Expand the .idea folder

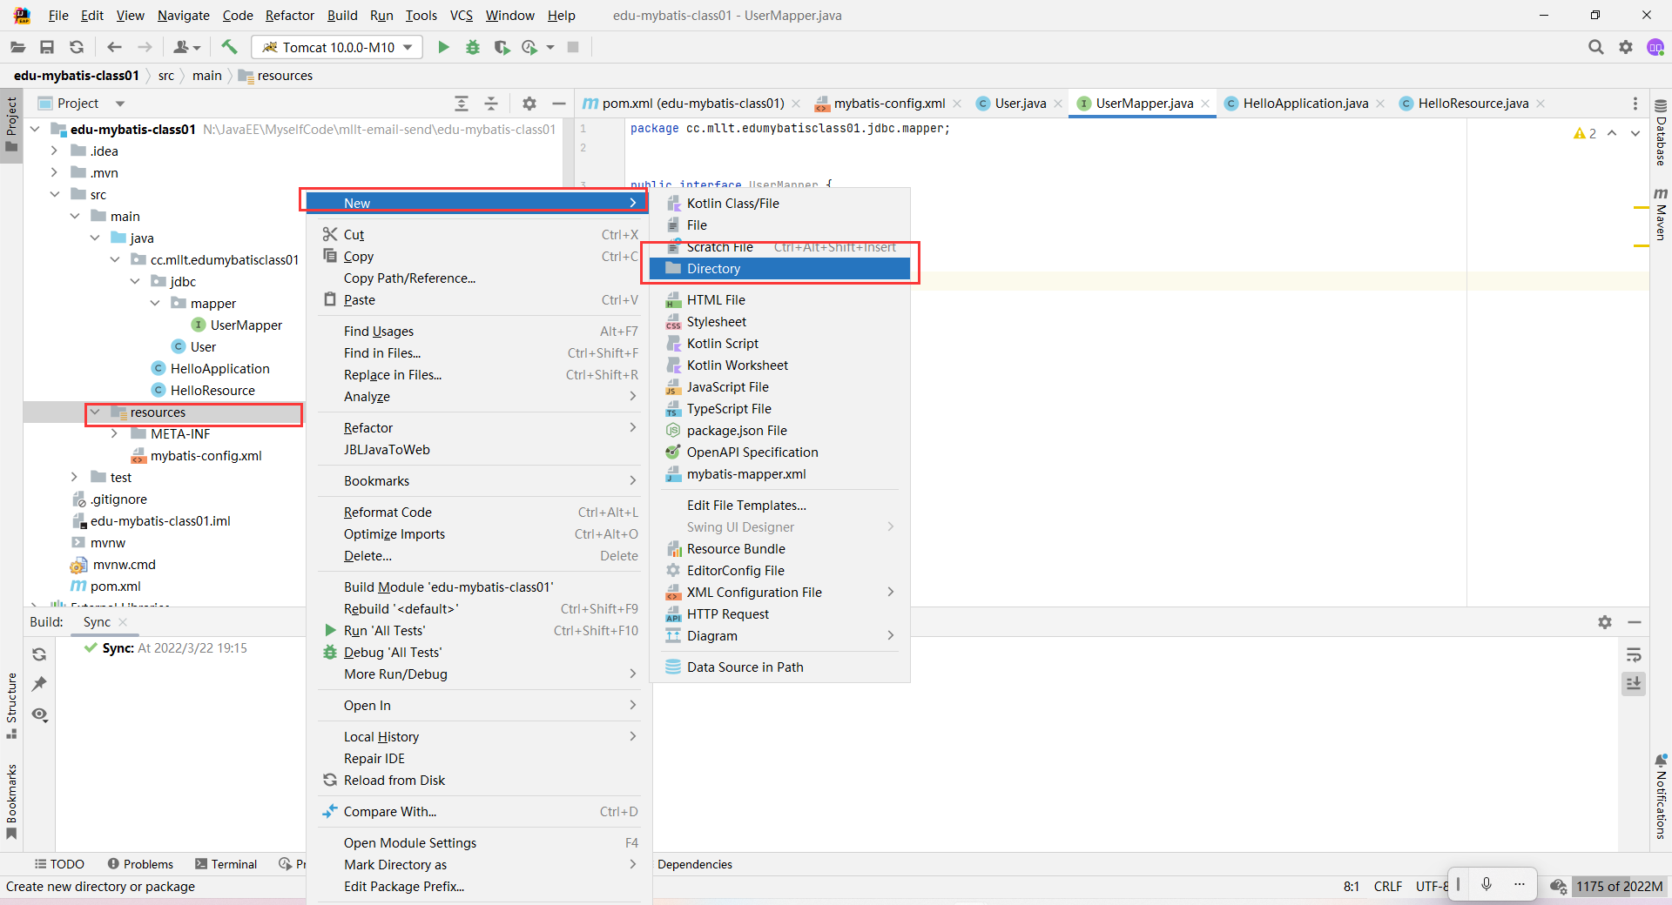point(55,151)
